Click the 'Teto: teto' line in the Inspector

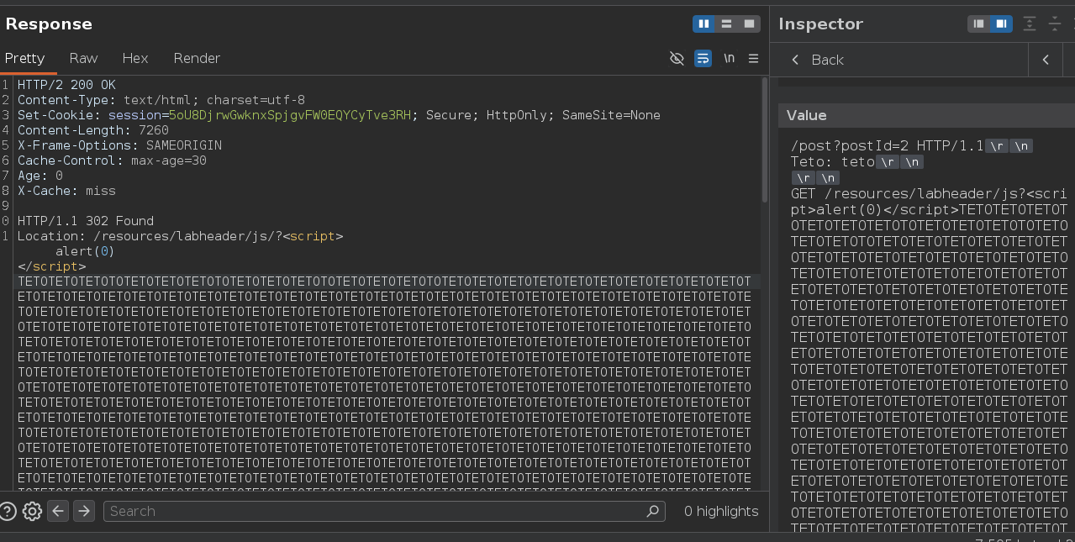[833, 161]
